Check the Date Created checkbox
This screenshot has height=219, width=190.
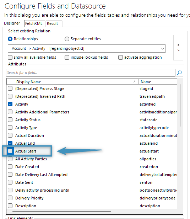tap(10, 167)
